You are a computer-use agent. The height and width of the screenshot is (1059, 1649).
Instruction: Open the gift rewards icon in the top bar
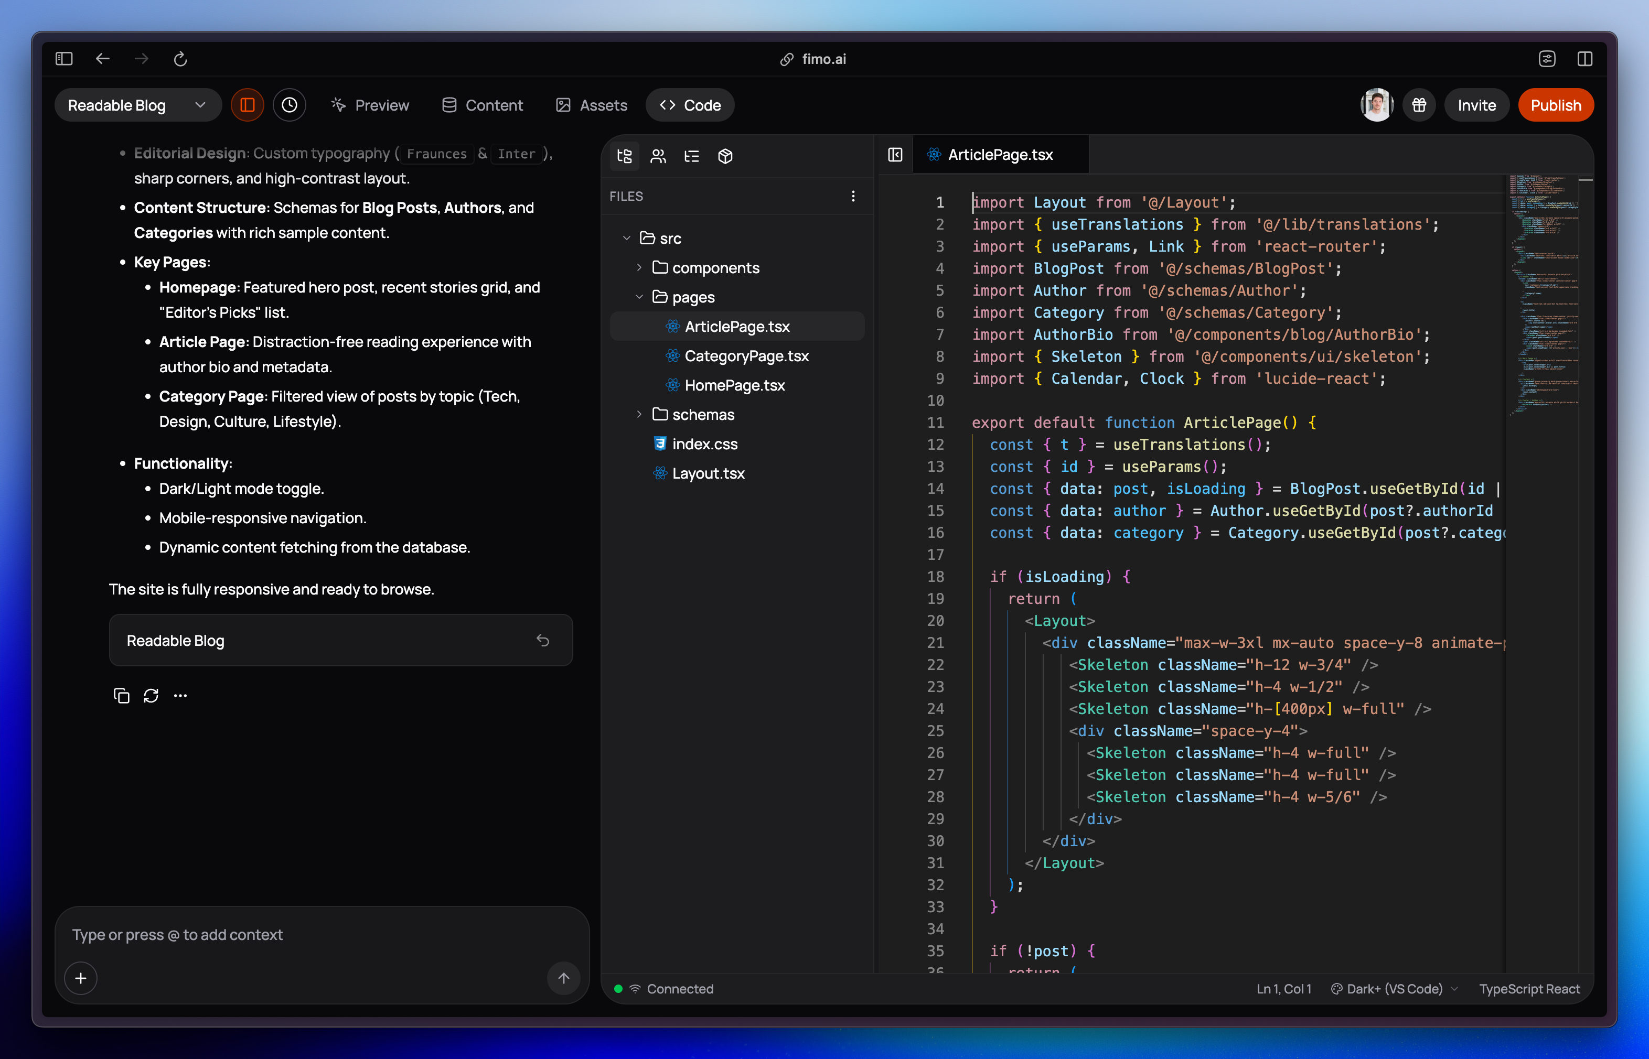coord(1419,104)
